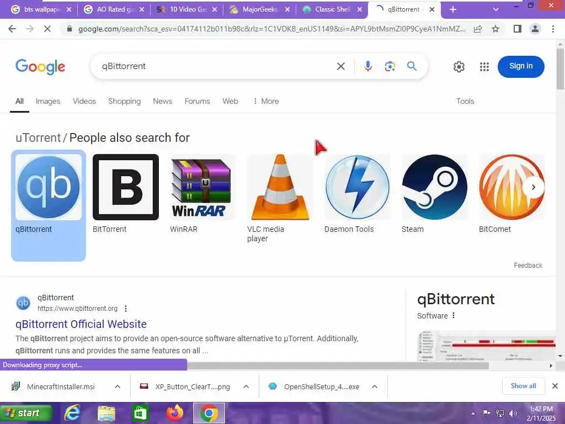This screenshot has height=424, width=565.
Task: Open search Tools options
Action: [465, 102]
